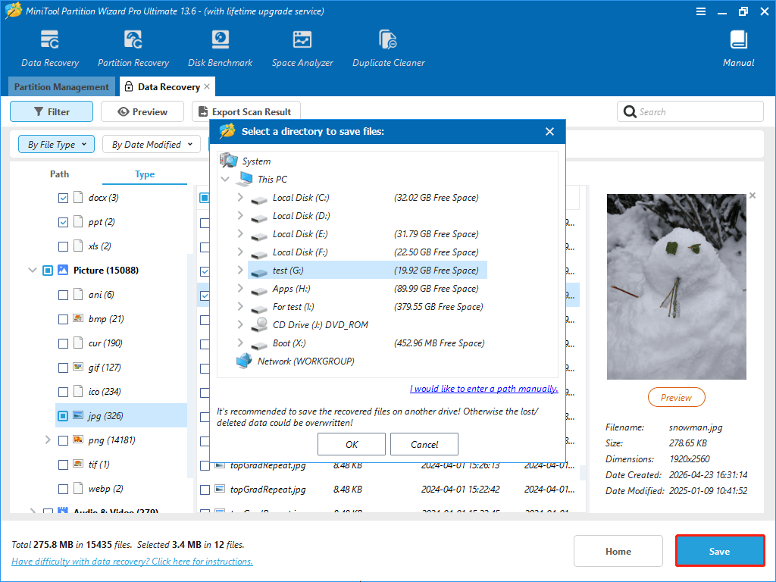Select the Type view tab
The width and height of the screenshot is (776, 582).
tap(145, 174)
